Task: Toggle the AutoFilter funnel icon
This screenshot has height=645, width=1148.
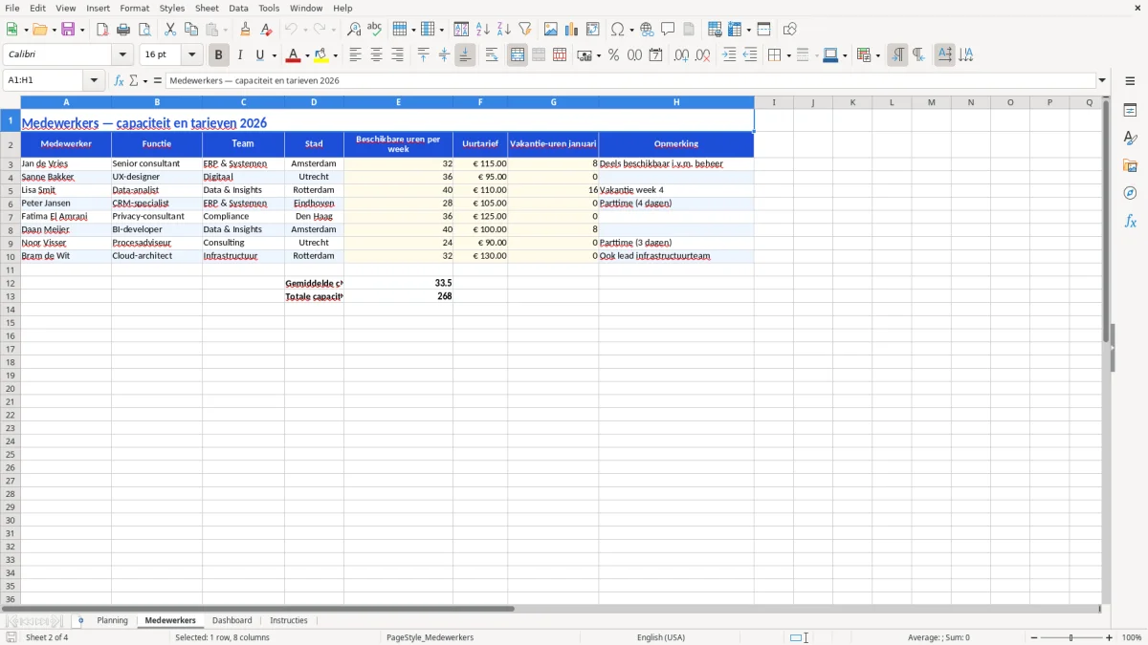Action: 525,30
